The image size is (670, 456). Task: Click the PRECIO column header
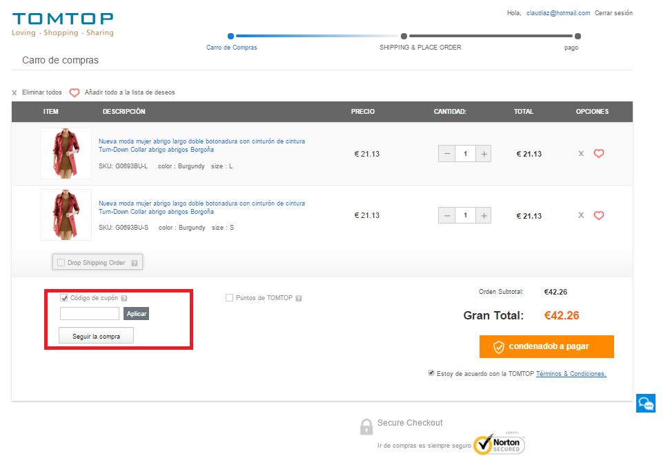click(363, 112)
